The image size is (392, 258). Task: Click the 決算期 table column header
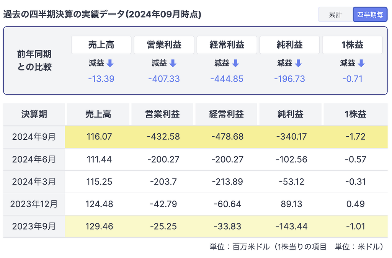click(x=34, y=114)
